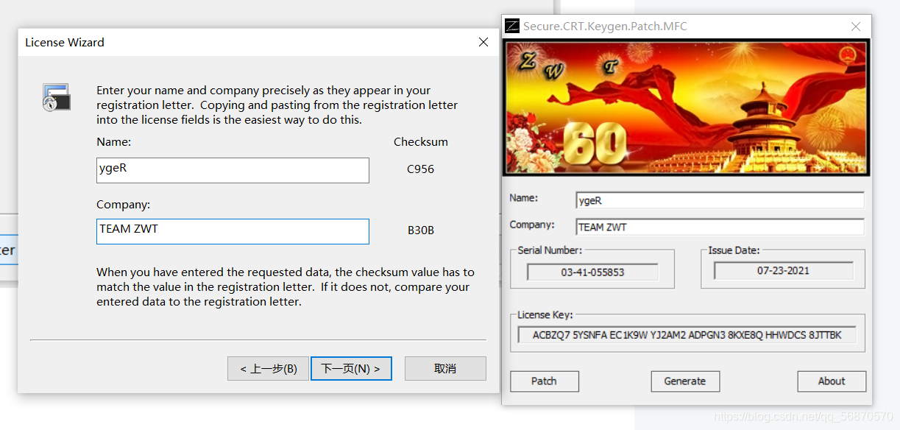
Task: Open the About button in keygen
Action: pos(832,381)
